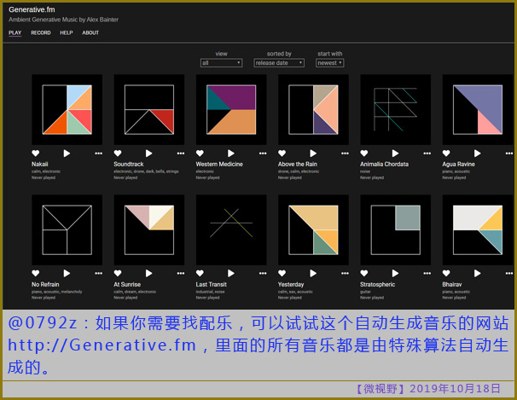Select the Western Medicine cover artwork
This screenshot has width=517, height=400.
pyautogui.click(x=231, y=110)
